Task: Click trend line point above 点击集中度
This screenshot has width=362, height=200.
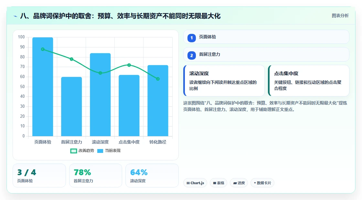Action: click(x=129, y=65)
